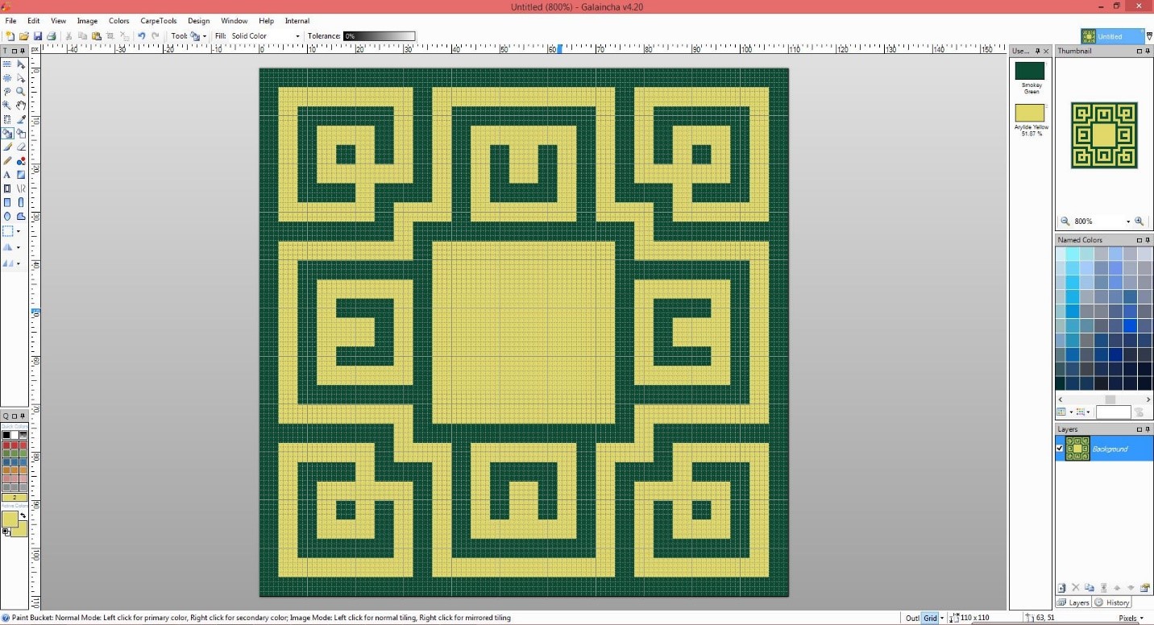This screenshot has width=1154, height=625.
Task: Open the Design menu
Action: pyautogui.click(x=198, y=21)
